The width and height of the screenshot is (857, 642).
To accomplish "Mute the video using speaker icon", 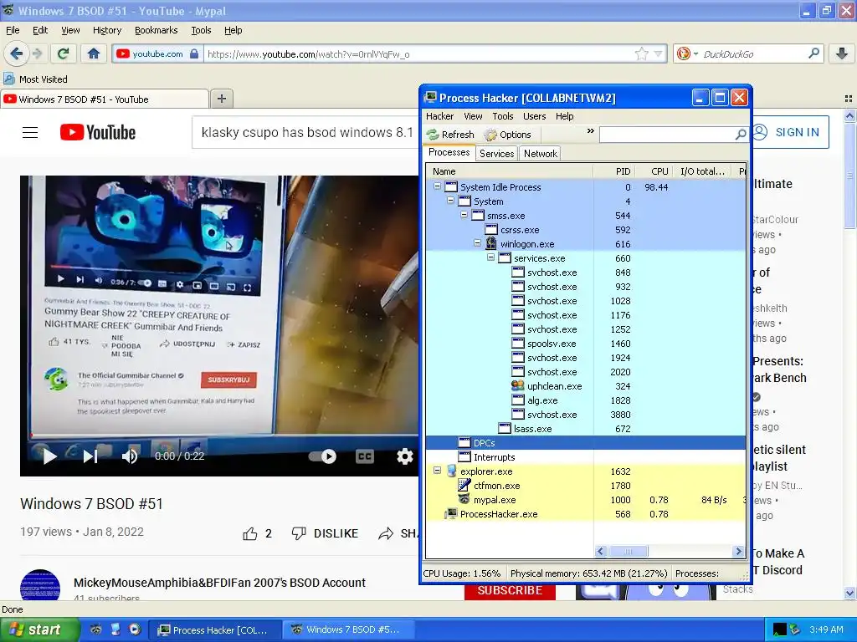I will 130,456.
